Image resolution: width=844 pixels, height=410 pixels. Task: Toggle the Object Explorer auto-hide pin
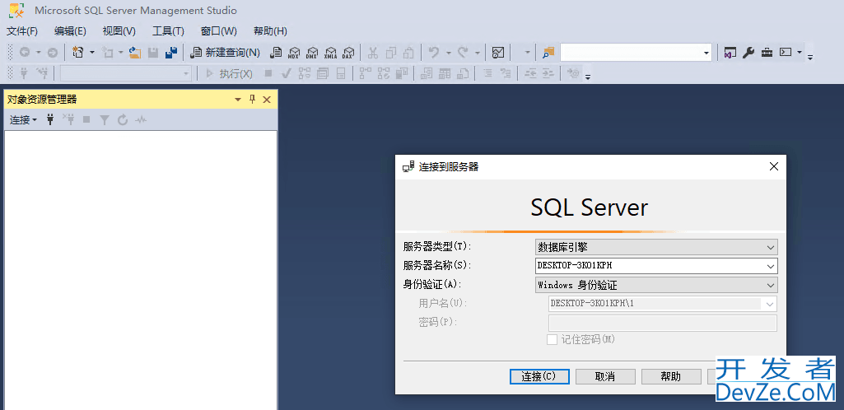click(253, 100)
